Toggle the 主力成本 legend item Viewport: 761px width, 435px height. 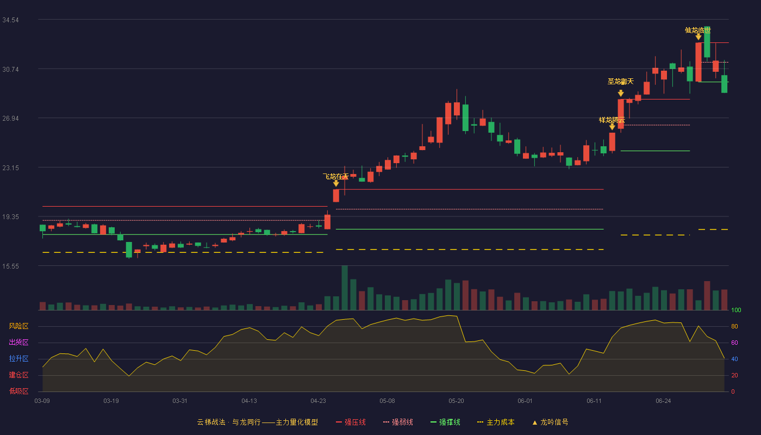[496, 422]
